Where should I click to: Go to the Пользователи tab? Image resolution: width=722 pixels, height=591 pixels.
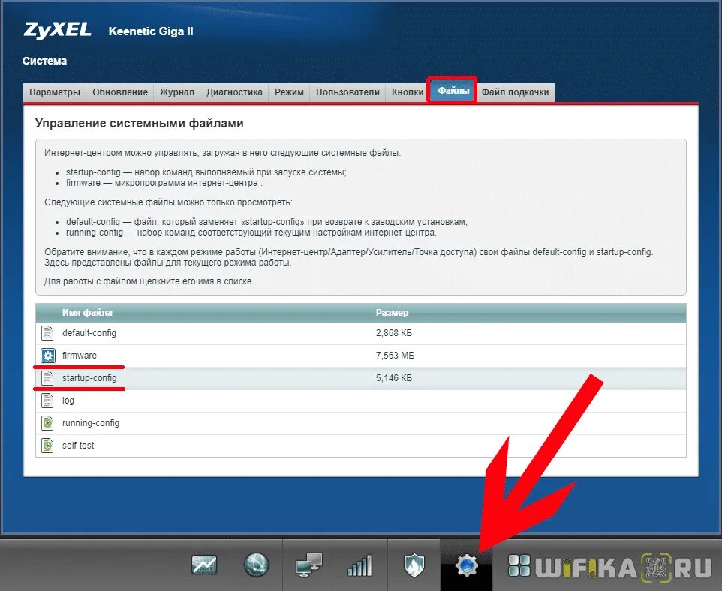[347, 92]
